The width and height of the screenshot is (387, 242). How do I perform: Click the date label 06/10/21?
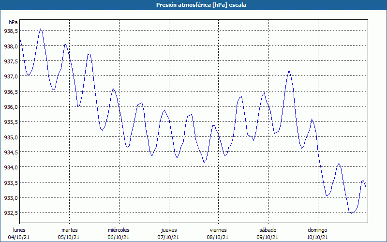(x=118, y=237)
